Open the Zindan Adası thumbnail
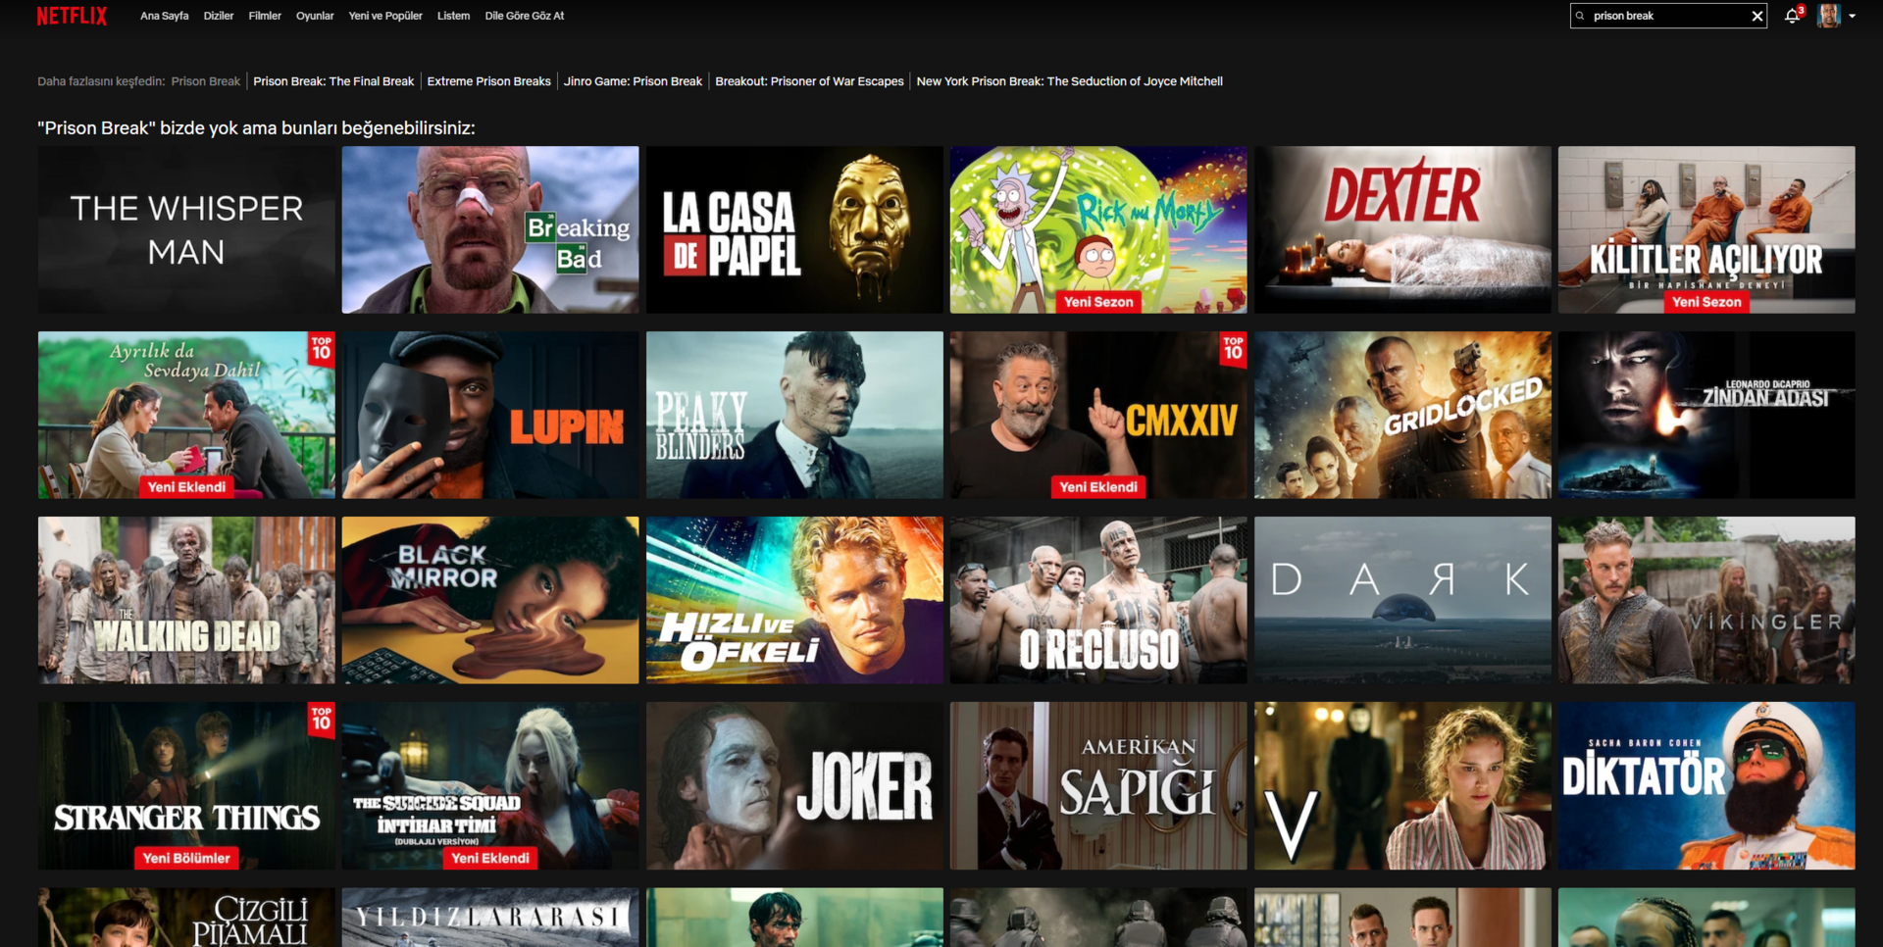Viewport: 1883px width, 947px height. coord(1706,415)
